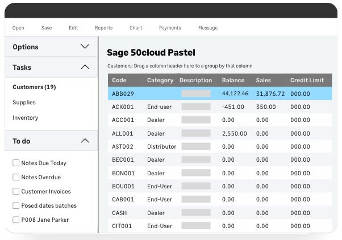Select Customers (19) in Tasks
Viewport: 342px width, 240px height.
pyautogui.click(x=34, y=87)
